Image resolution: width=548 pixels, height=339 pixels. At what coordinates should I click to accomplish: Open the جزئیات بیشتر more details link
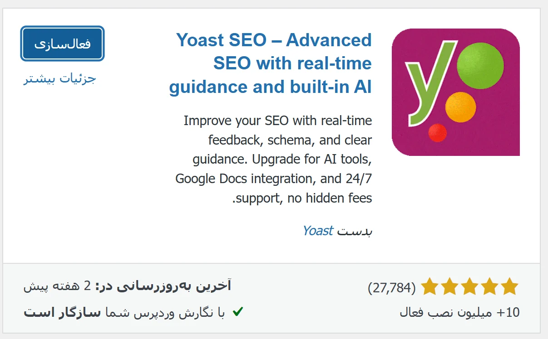click(x=60, y=78)
